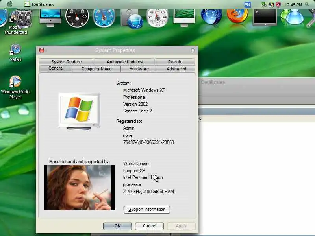
Task: Open the Messenger buddies dock icon
Action: [292, 17]
